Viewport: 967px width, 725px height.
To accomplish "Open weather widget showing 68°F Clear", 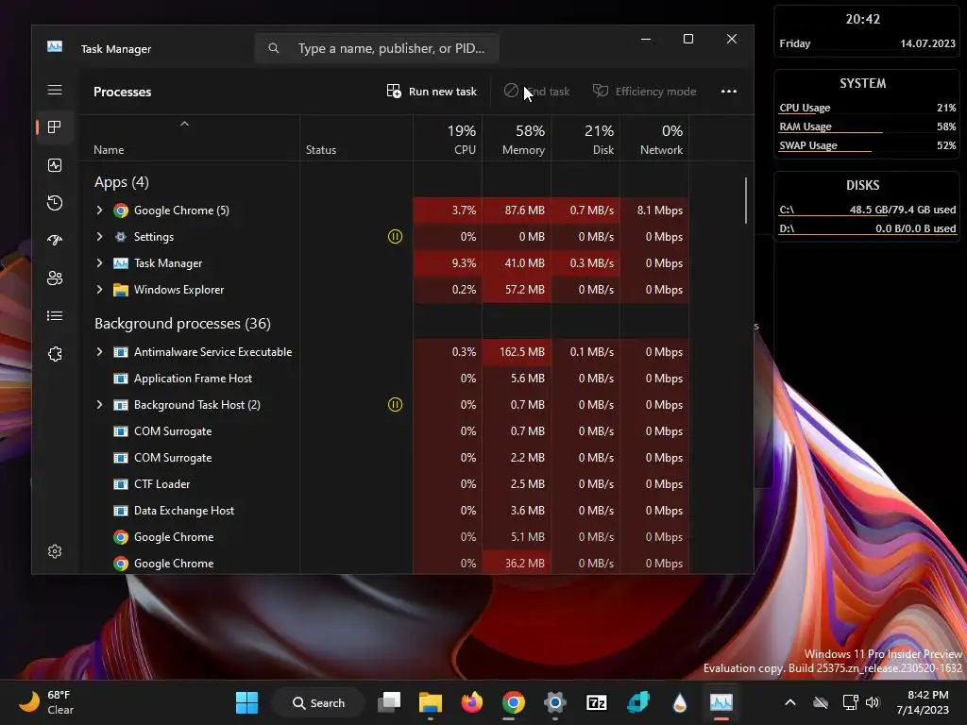I will point(47,702).
